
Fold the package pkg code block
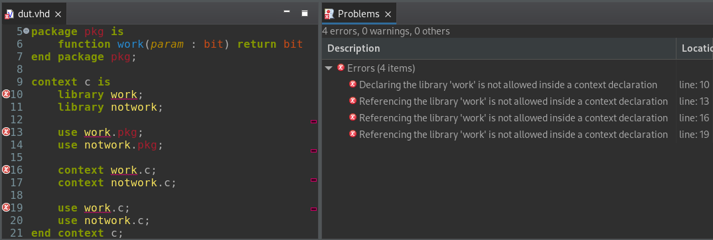[x=26, y=31]
